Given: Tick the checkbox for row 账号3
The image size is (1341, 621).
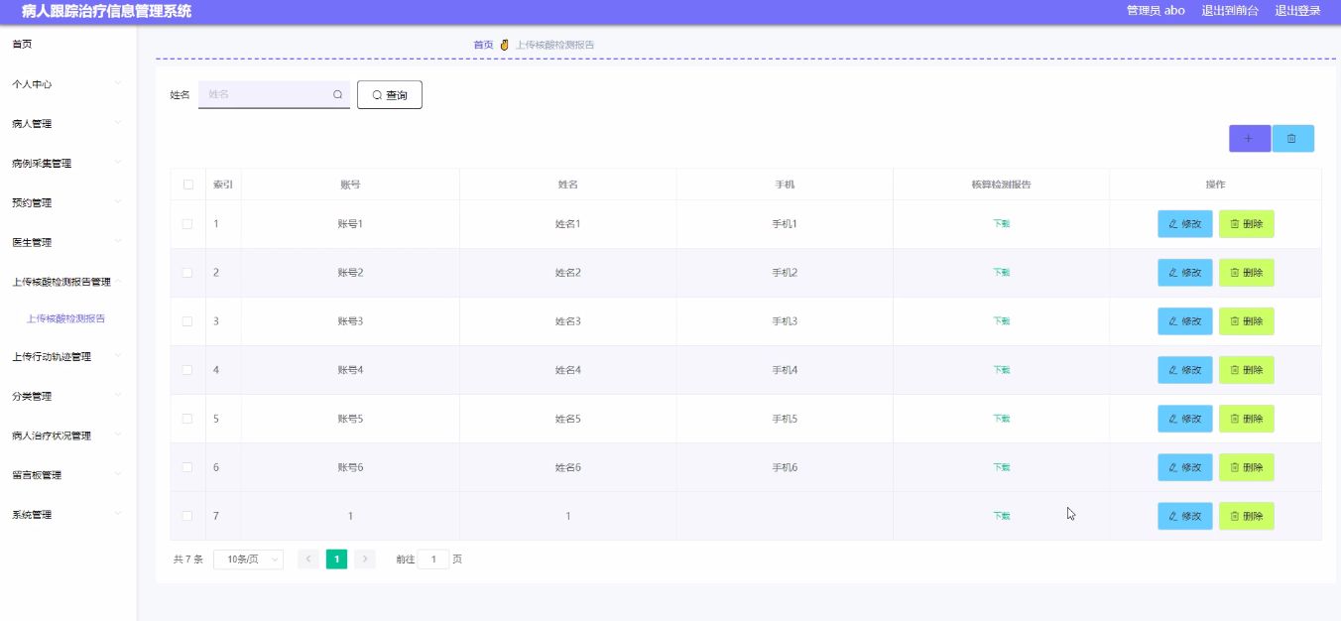Looking at the screenshot, I should pos(187,321).
